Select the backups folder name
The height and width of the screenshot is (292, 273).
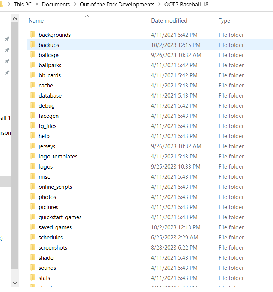(49, 45)
